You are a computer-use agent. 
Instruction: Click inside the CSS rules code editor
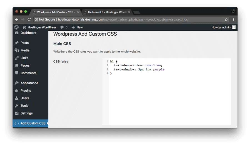pos(169,97)
